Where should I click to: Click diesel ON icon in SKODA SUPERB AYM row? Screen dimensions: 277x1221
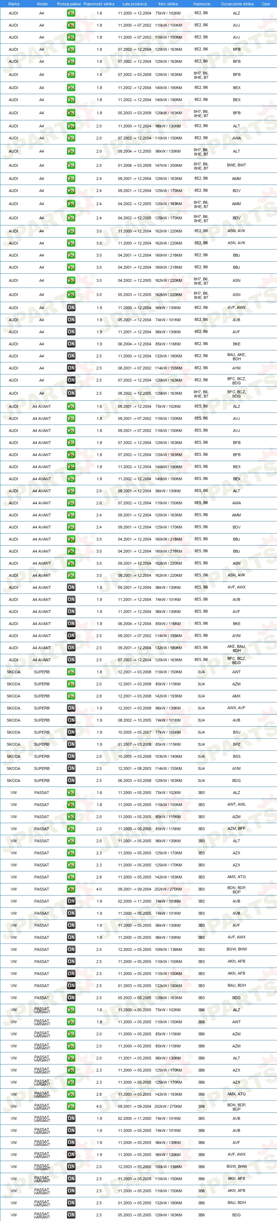pyautogui.click(x=71, y=768)
